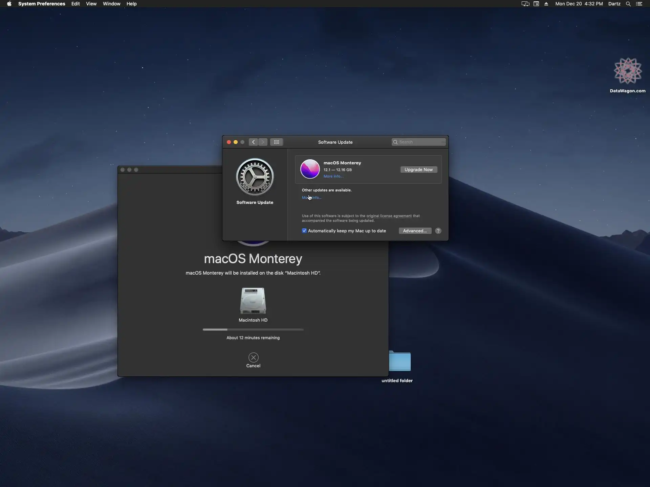Toggle Automatically keep my Mac up to date
Viewport: 650px width, 487px height.
304,231
